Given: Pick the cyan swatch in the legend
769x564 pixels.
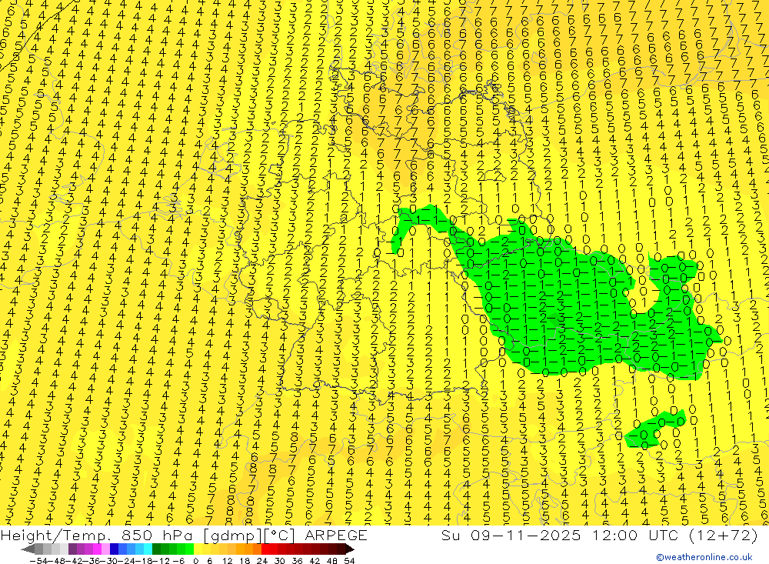Looking at the screenshot, I should tap(148, 549).
